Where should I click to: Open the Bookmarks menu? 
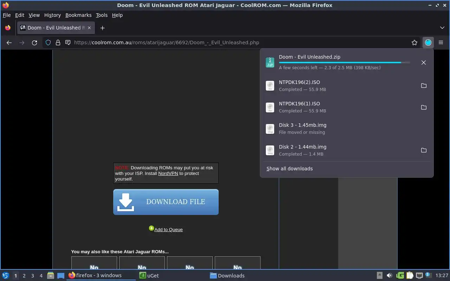(78, 15)
